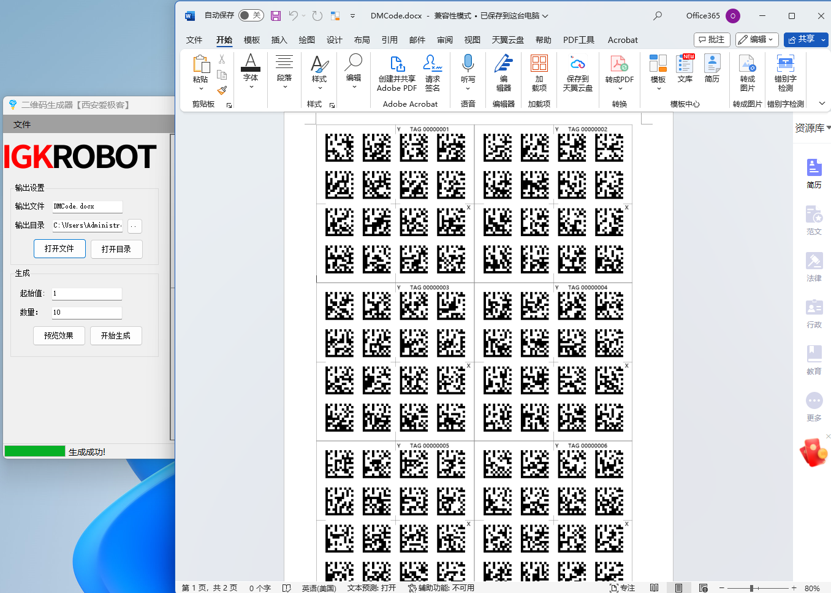Click the zoom in plus button
The height and width of the screenshot is (593, 831).
[794, 588]
